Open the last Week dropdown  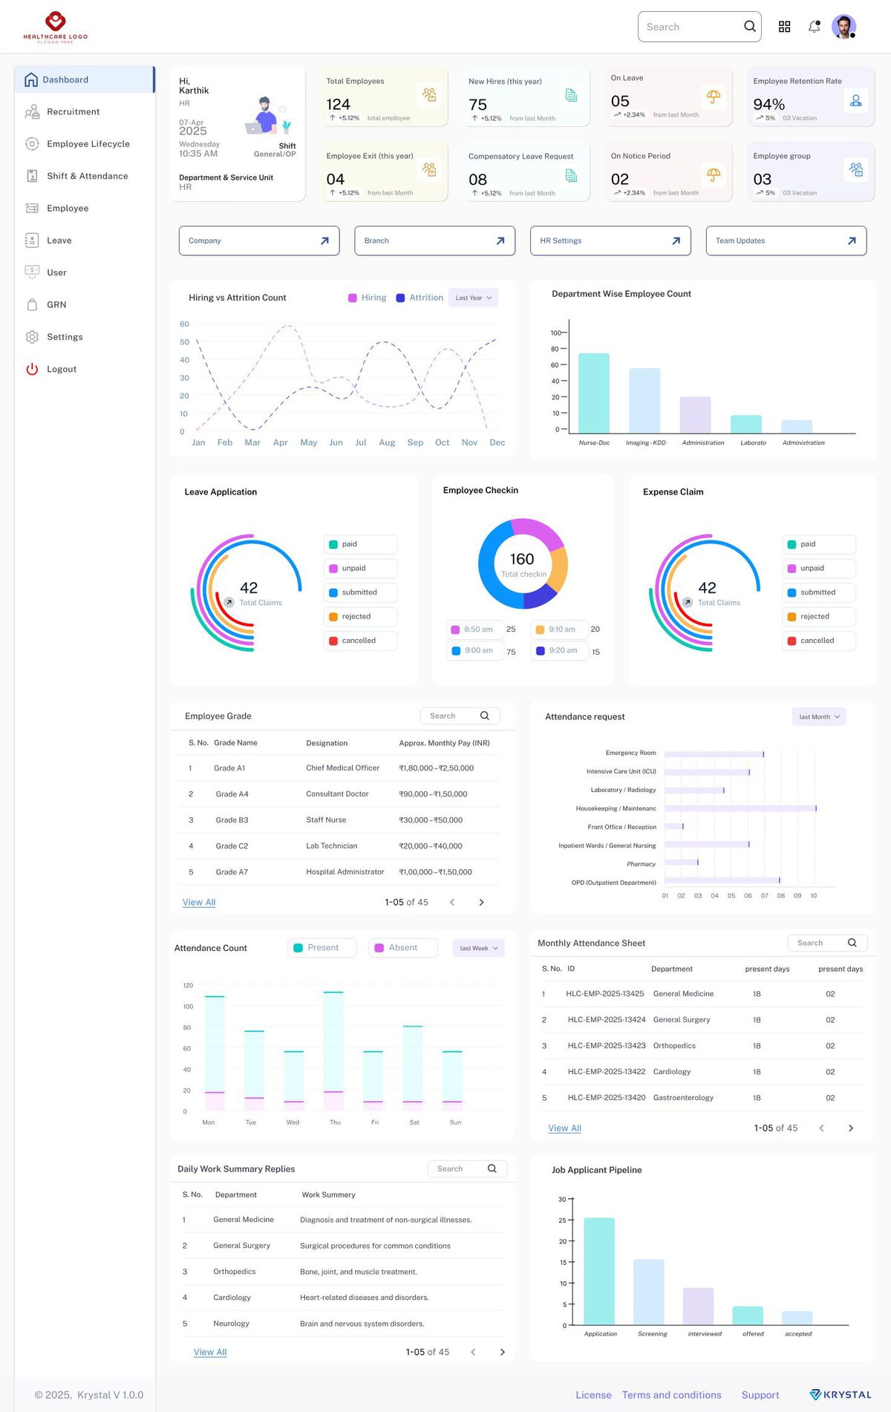click(x=479, y=948)
